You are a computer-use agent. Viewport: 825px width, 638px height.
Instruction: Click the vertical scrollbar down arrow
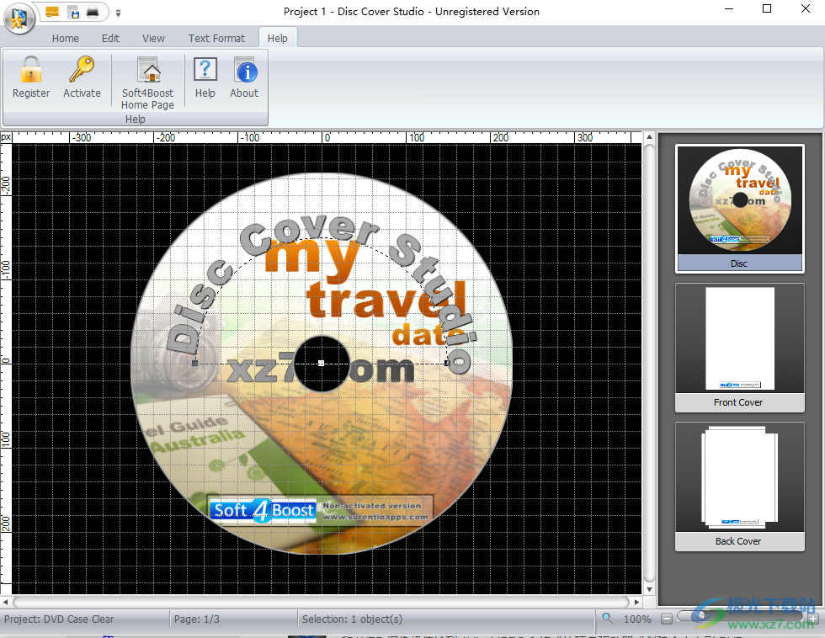(x=649, y=590)
